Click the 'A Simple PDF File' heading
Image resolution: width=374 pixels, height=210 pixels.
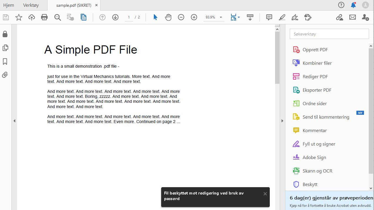91,50
